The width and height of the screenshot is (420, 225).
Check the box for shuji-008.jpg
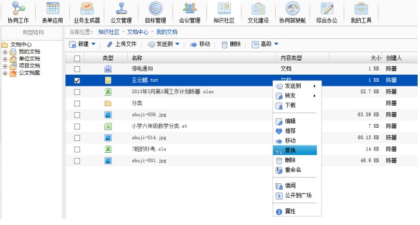click(x=77, y=115)
